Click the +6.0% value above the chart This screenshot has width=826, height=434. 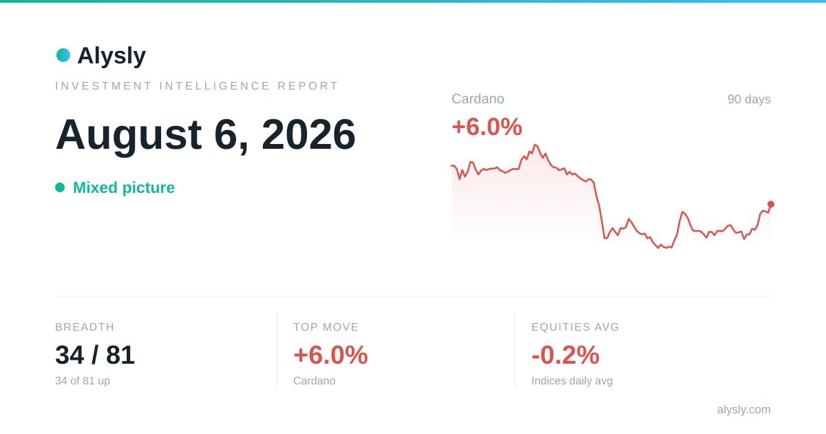[487, 127]
